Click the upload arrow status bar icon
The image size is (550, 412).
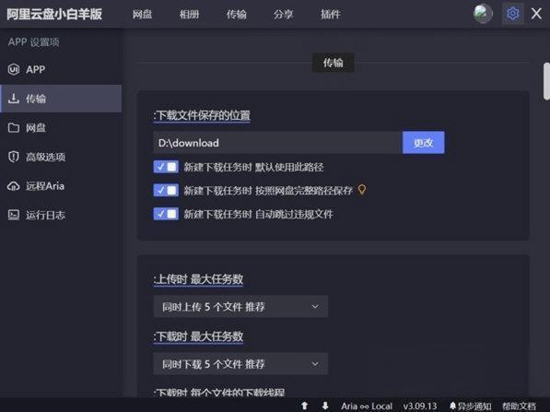click(x=304, y=406)
